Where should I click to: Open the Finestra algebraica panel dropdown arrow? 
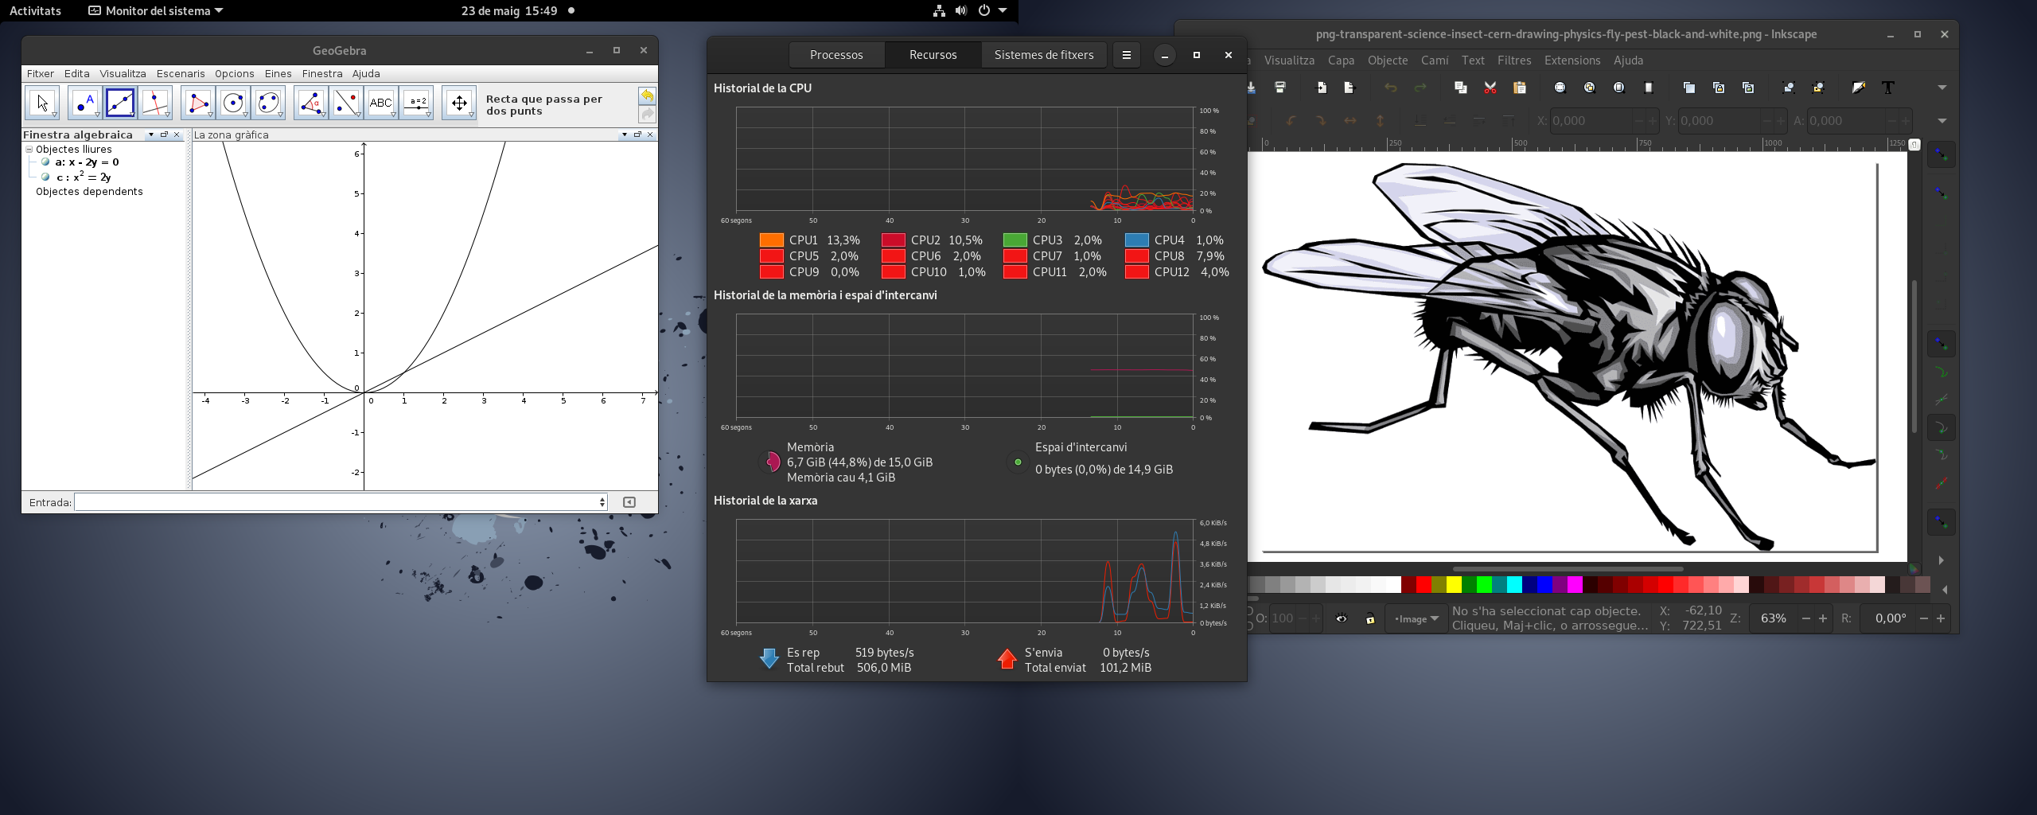[x=151, y=135]
